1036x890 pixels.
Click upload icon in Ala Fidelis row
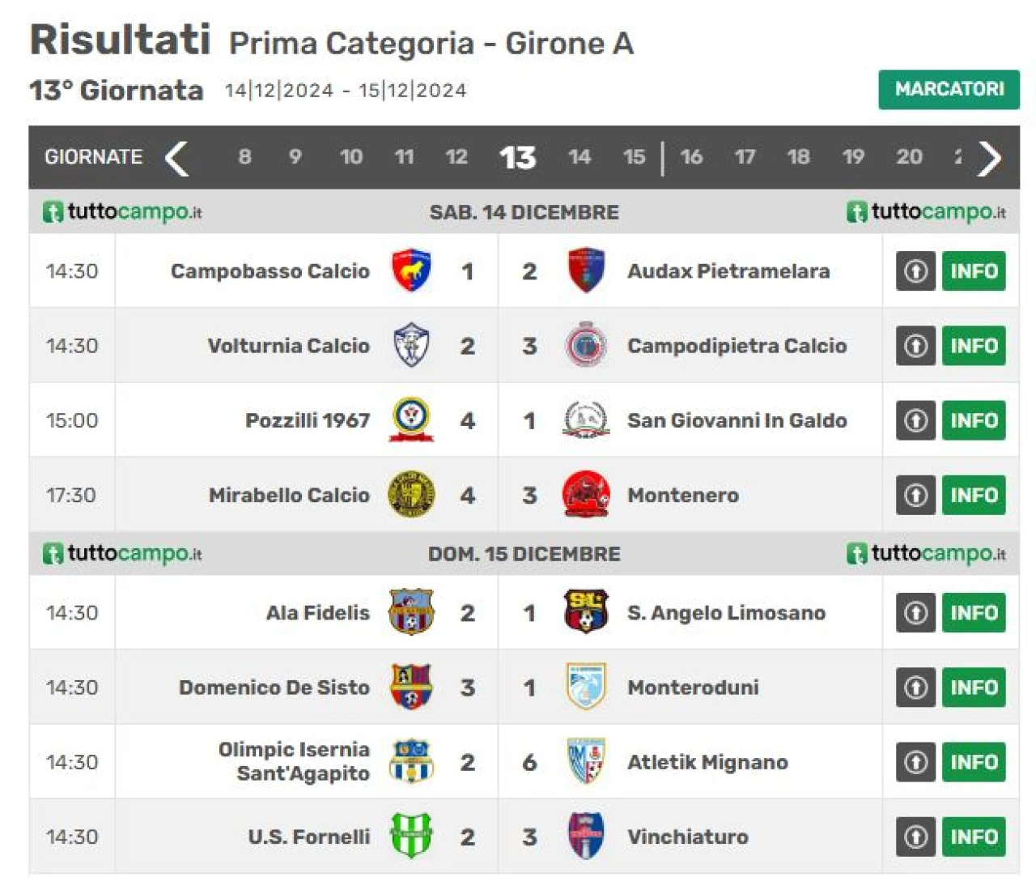pos(915,613)
